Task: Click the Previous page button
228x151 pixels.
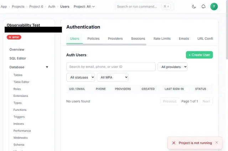Action: (x=170, y=101)
